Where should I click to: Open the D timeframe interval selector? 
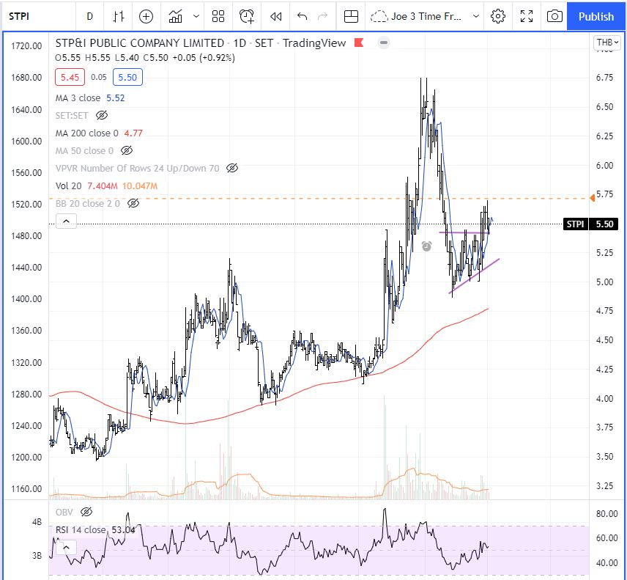tap(89, 16)
